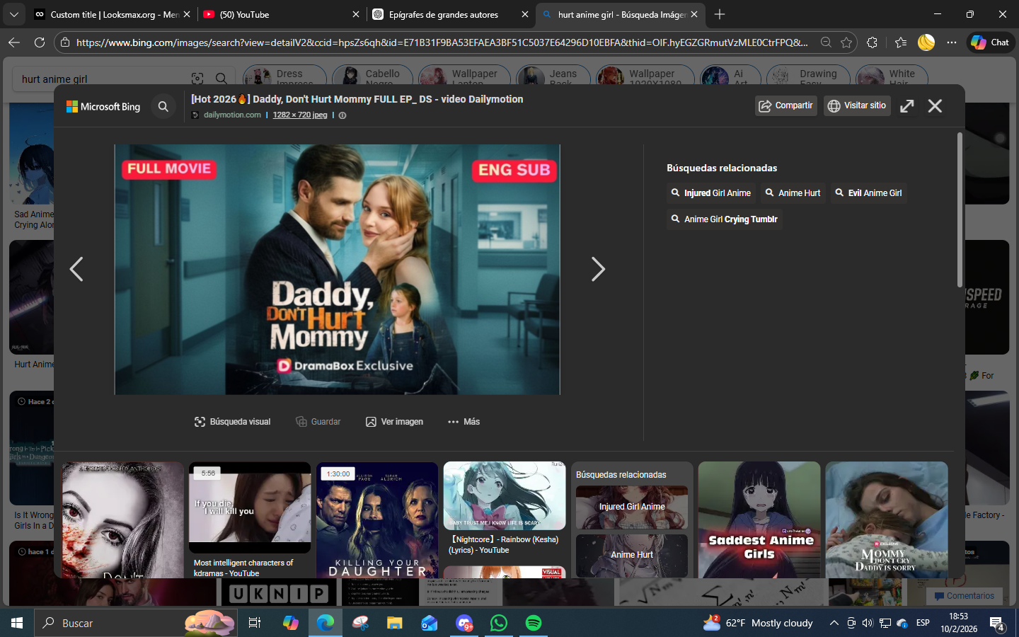Viewport: 1019px width, 637px height.
Task: Click the Búsqueda visual button
Action: tap(233, 422)
